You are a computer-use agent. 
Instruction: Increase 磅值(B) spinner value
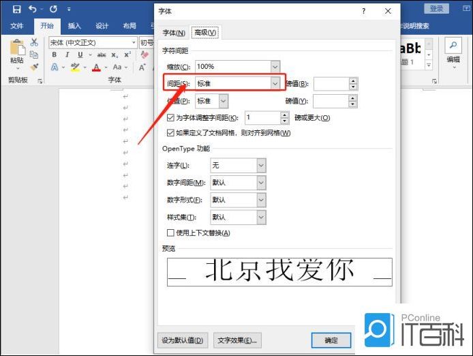tap(353, 81)
